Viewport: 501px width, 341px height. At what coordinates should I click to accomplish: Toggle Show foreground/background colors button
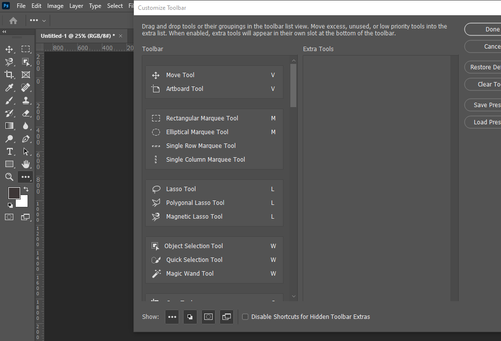(190, 317)
